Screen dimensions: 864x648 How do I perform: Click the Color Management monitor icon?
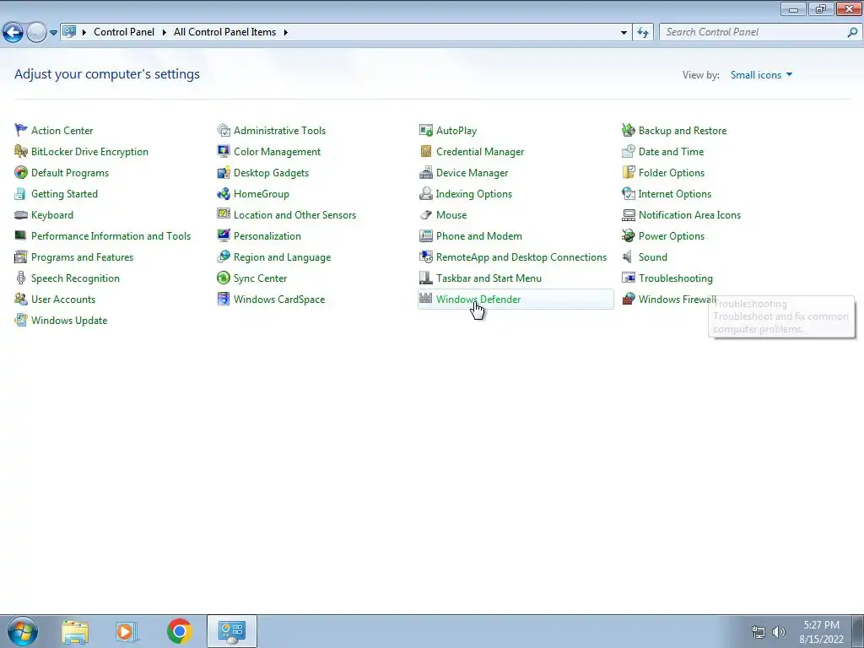pyautogui.click(x=223, y=151)
